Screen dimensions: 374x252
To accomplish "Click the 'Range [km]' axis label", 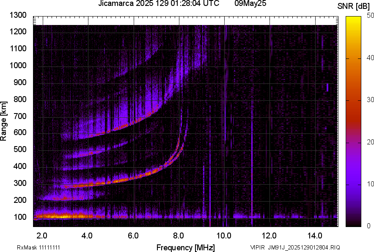I will [x=3, y=121].
